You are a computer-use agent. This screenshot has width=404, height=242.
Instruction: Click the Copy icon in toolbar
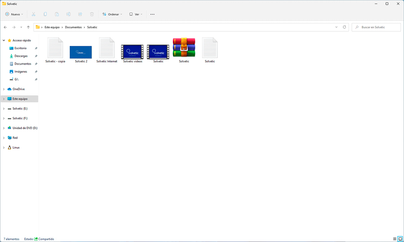pos(45,14)
